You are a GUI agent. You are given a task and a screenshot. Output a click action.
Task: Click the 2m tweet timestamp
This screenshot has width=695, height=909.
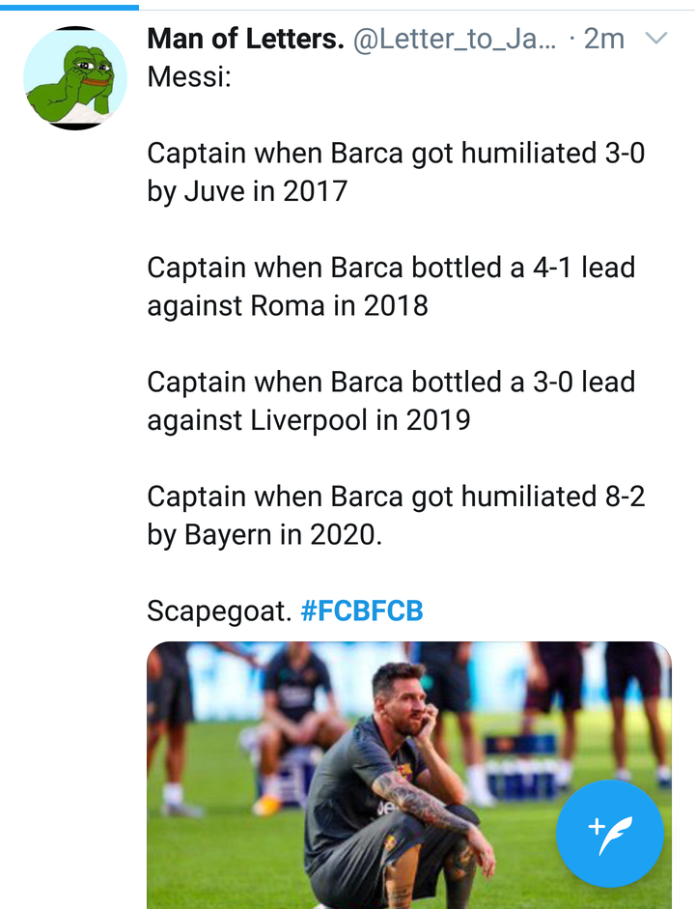[x=602, y=40]
